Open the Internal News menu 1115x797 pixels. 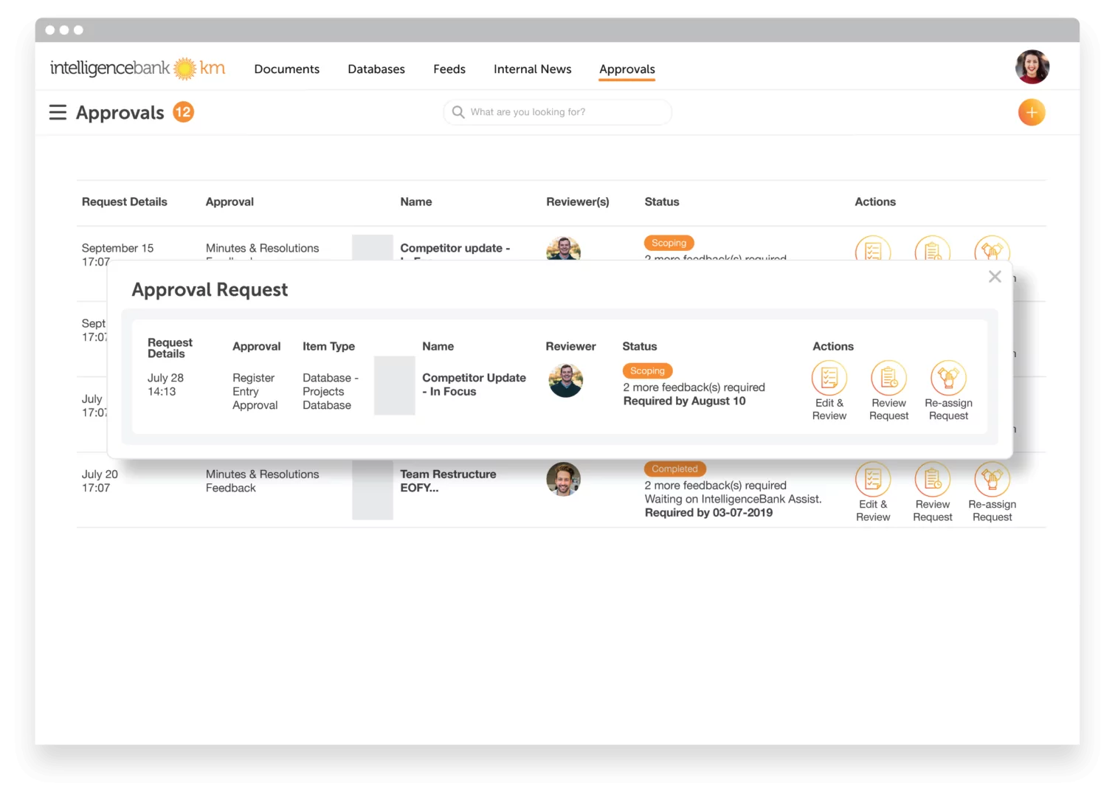(533, 69)
